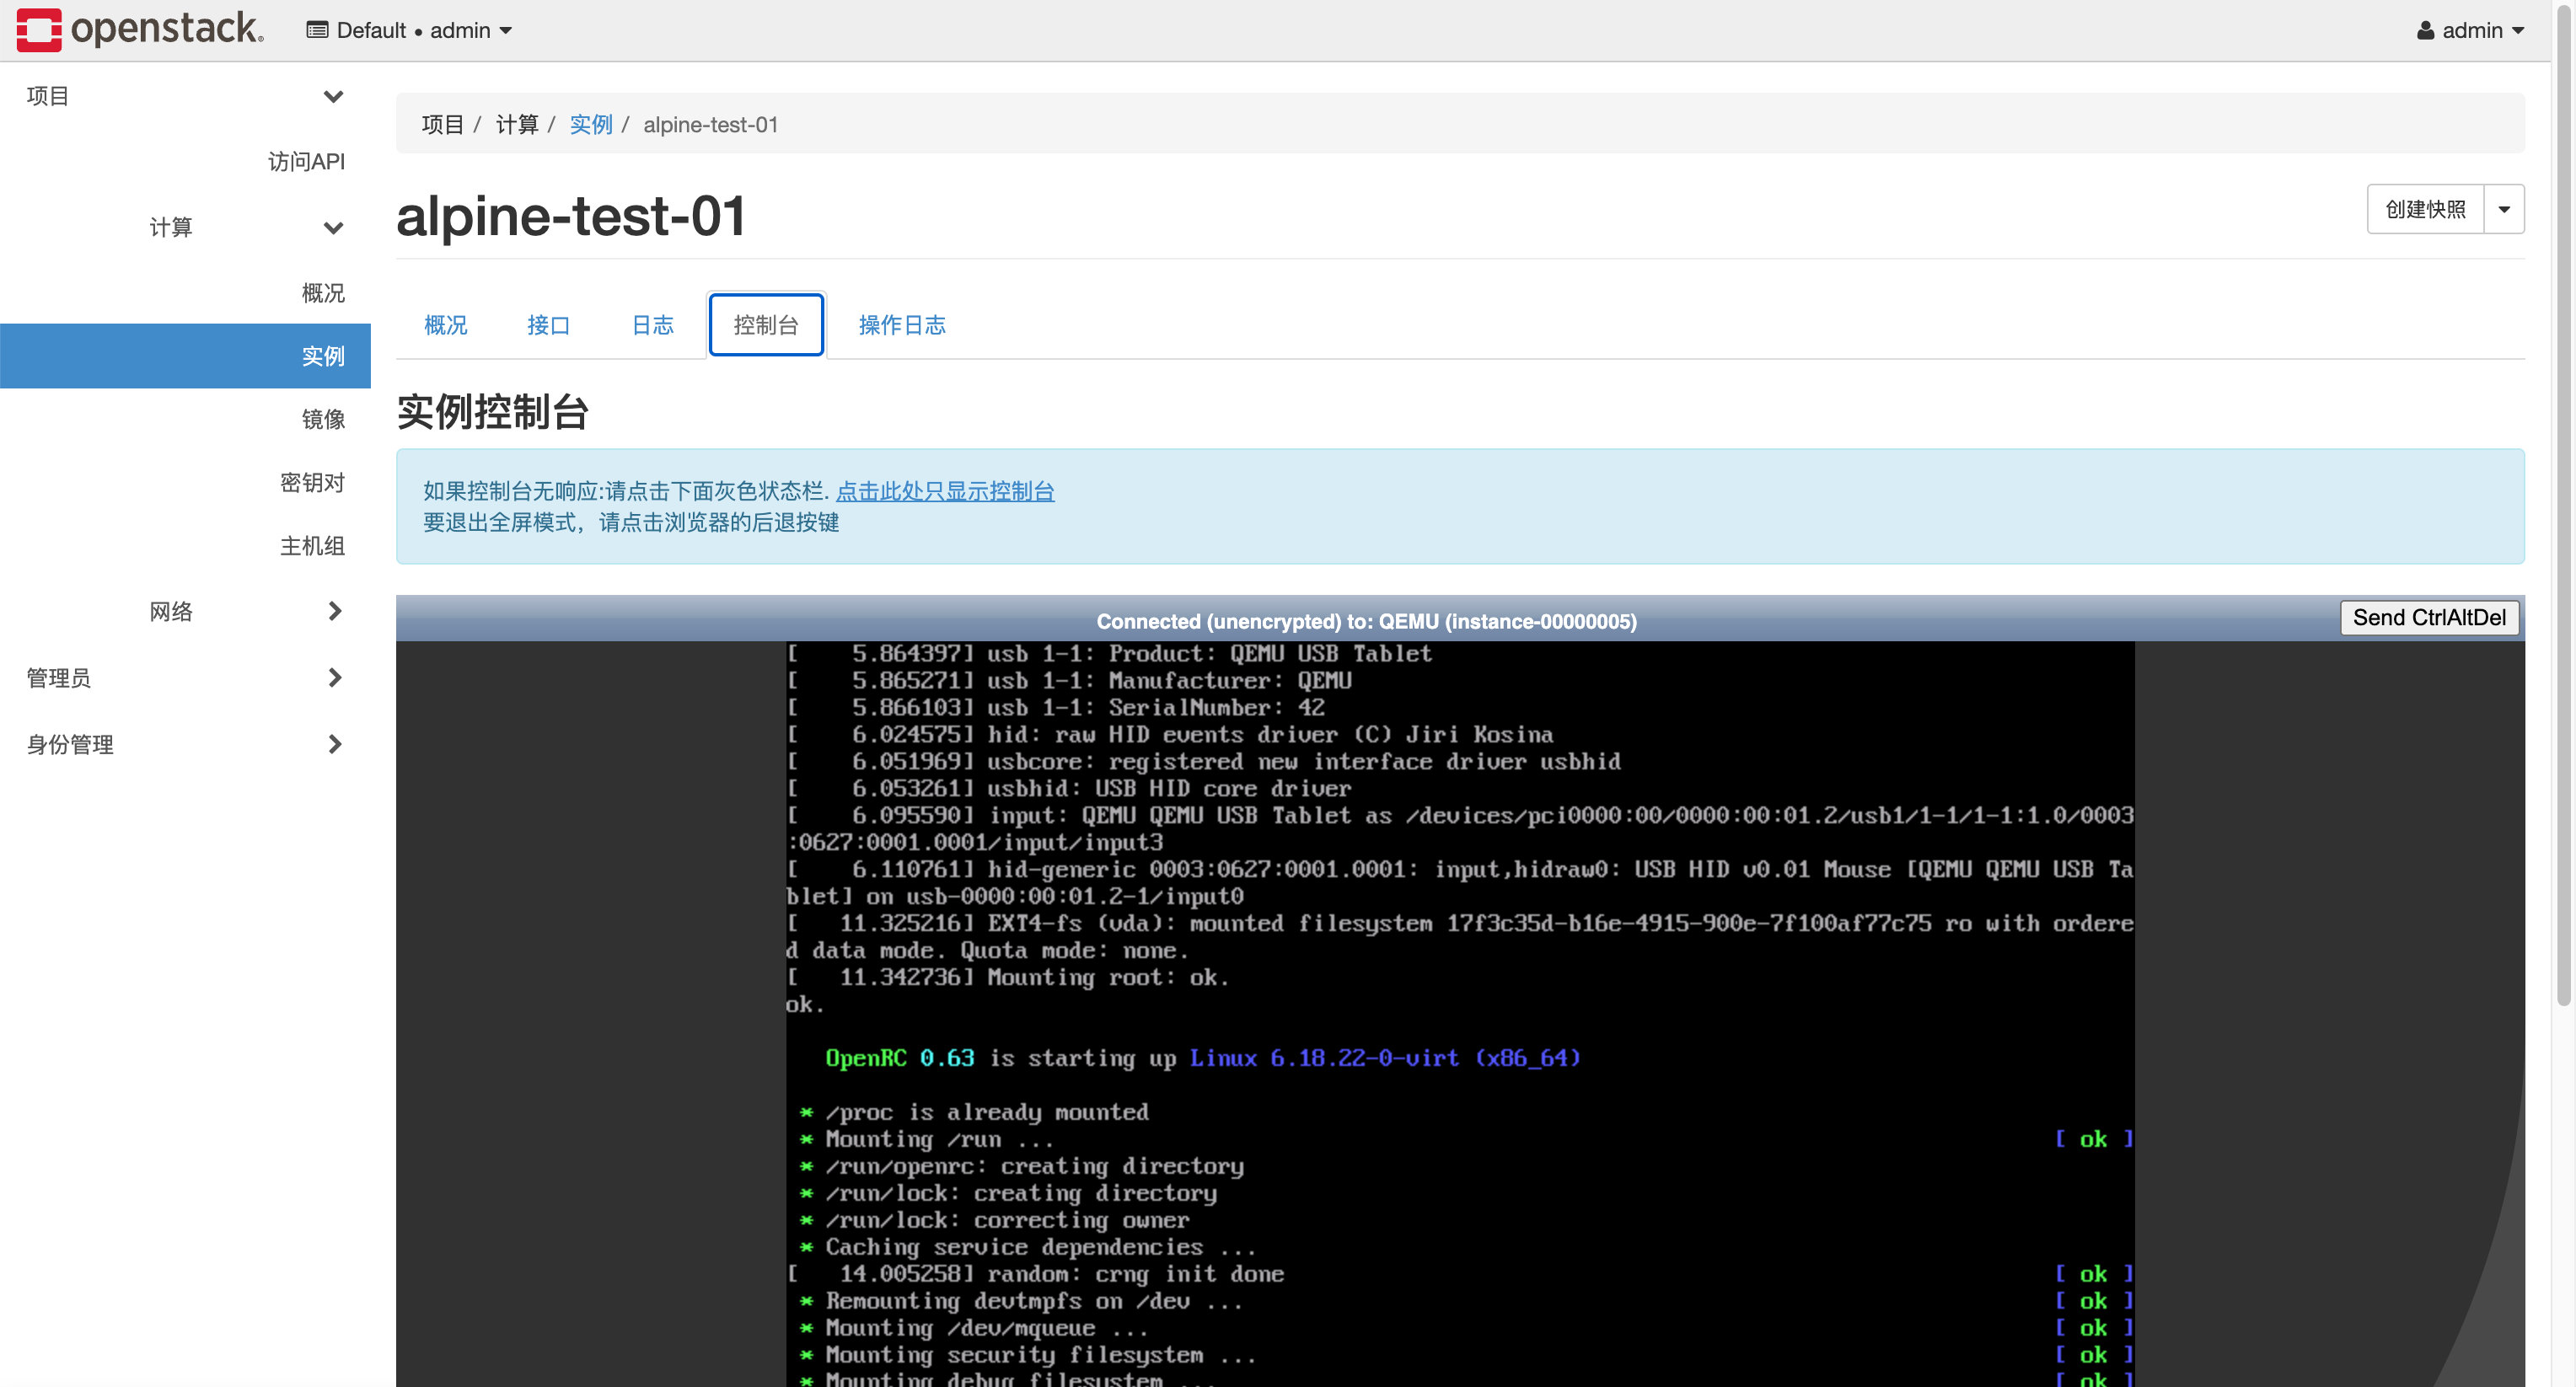
Task: Switch to the 概况 tab
Action: tap(446, 325)
